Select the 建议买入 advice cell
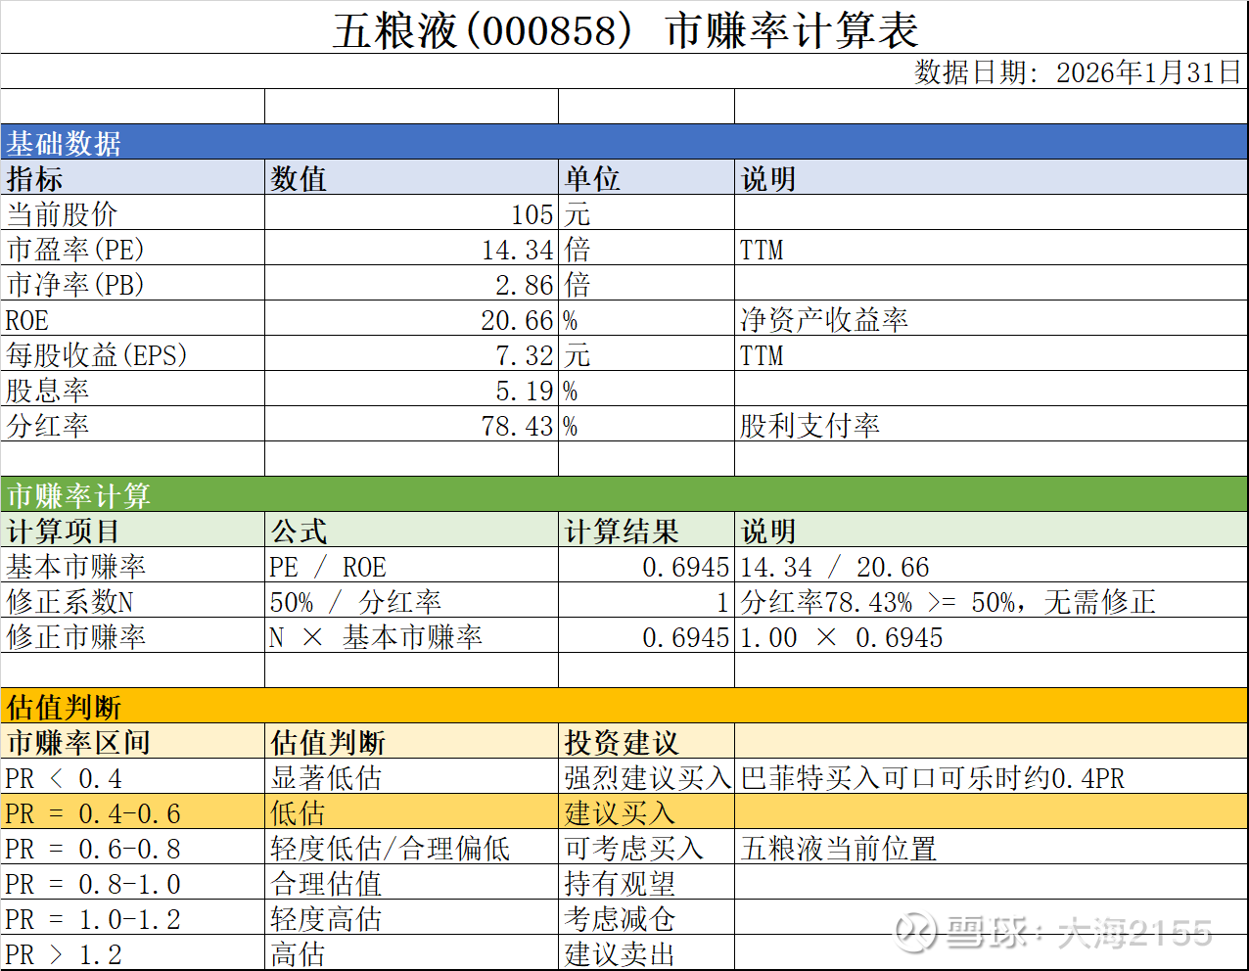This screenshot has width=1249, height=971. [x=646, y=811]
